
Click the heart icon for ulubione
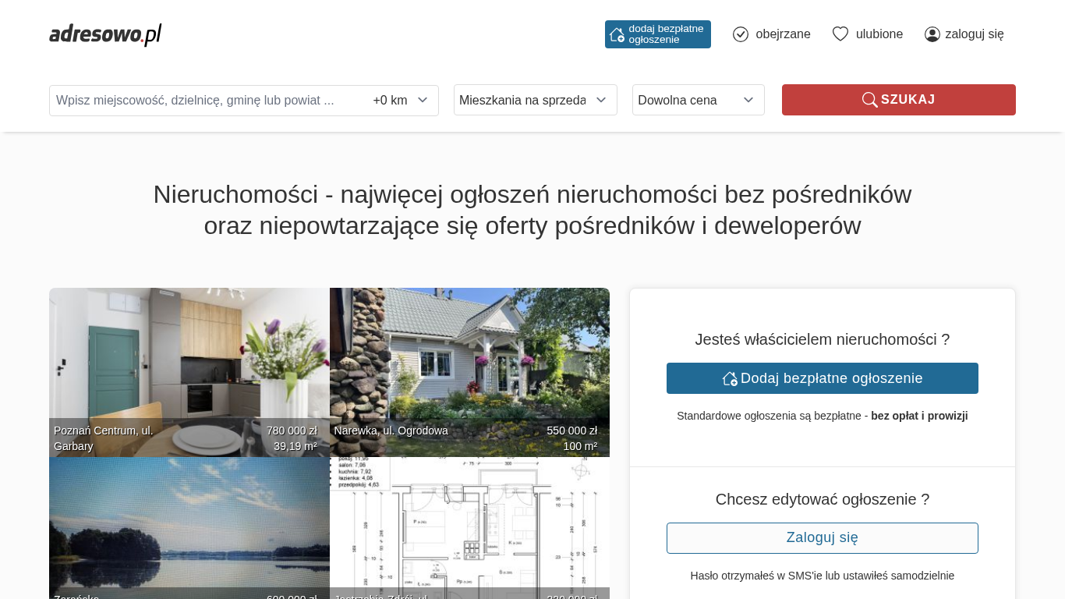pyautogui.click(x=840, y=34)
